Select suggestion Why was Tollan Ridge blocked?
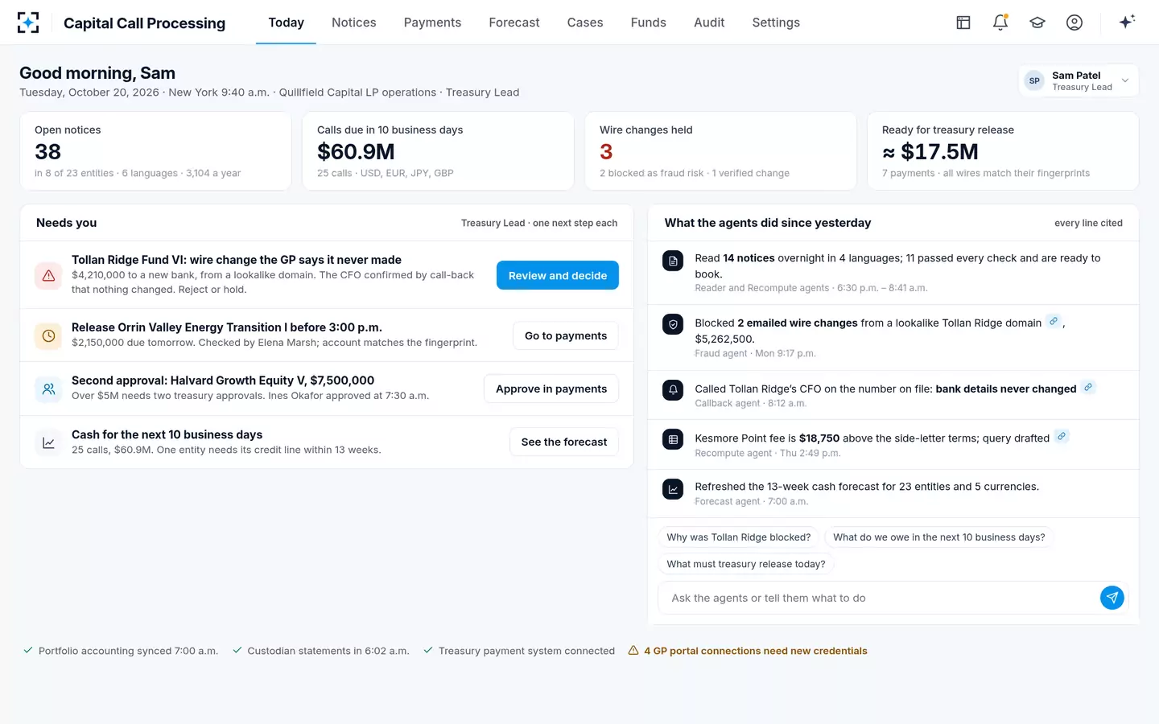This screenshot has height=724, width=1159. [739, 537]
